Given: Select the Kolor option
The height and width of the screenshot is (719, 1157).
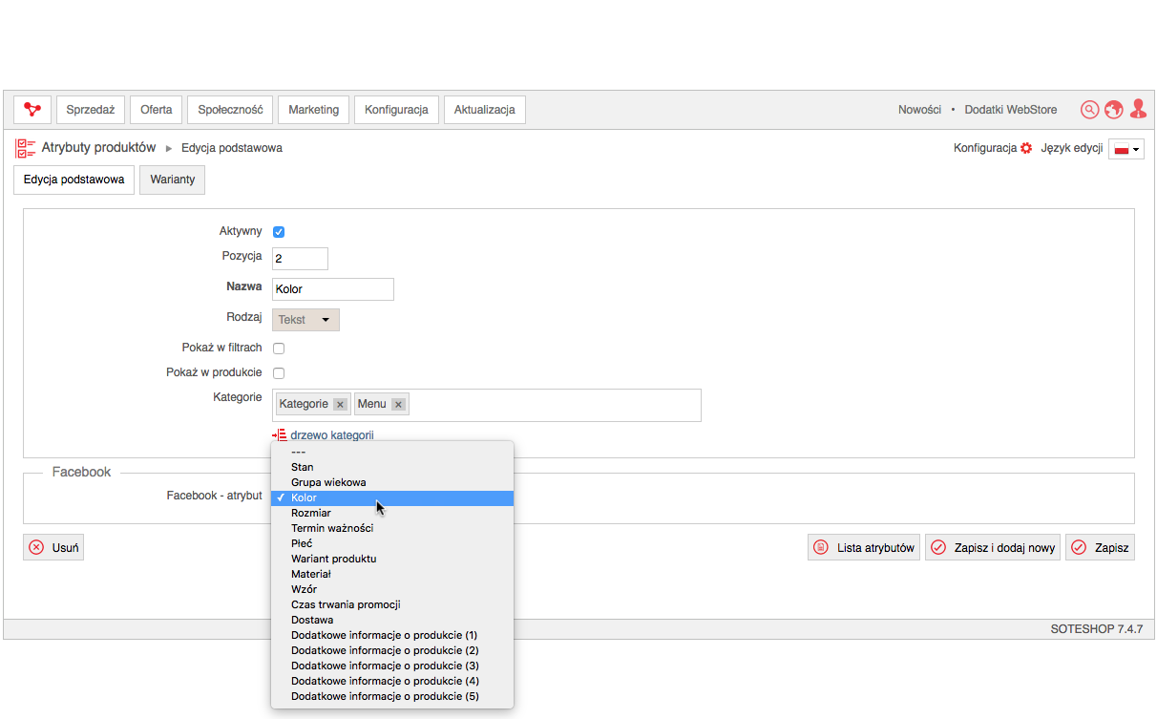Looking at the screenshot, I should [x=392, y=497].
